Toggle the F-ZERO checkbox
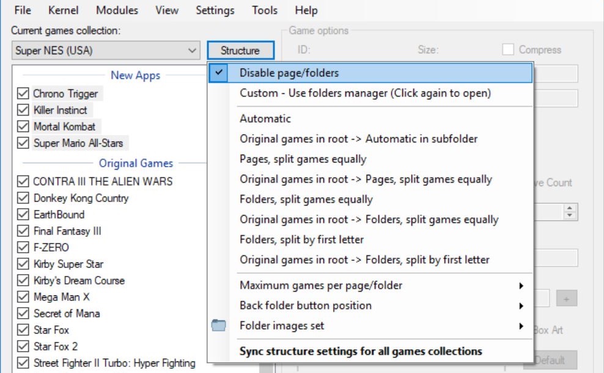This screenshot has width=604, height=373. pos(23,247)
